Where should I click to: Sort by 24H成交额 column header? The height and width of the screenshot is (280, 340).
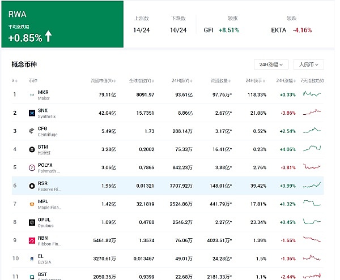[177, 80]
